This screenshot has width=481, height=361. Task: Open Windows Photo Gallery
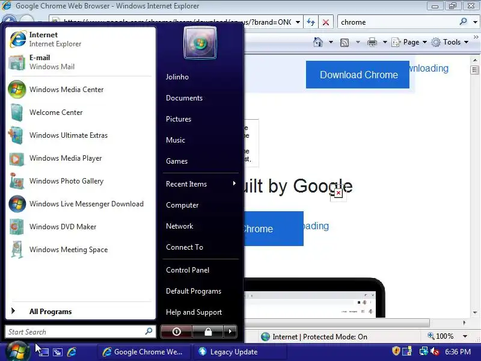[81, 181]
